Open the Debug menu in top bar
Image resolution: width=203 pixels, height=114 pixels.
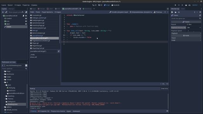pos(18,5)
